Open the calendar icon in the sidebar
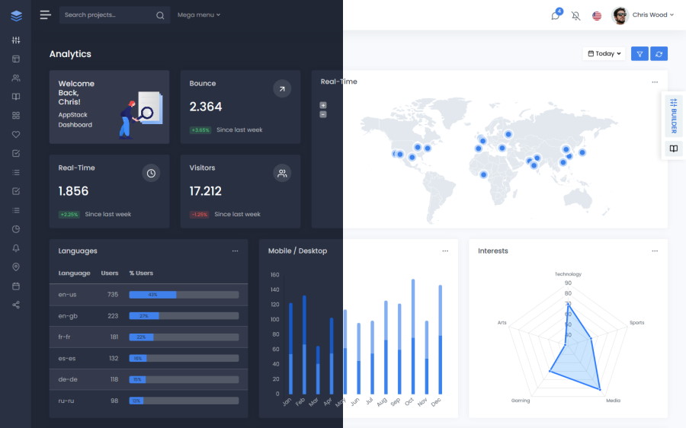The height and width of the screenshot is (428, 686). click(x=16, y=286)
